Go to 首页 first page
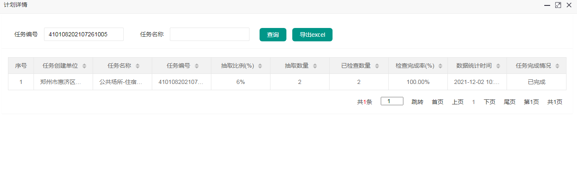The image size is (577, 190). (x=437, y=102)
